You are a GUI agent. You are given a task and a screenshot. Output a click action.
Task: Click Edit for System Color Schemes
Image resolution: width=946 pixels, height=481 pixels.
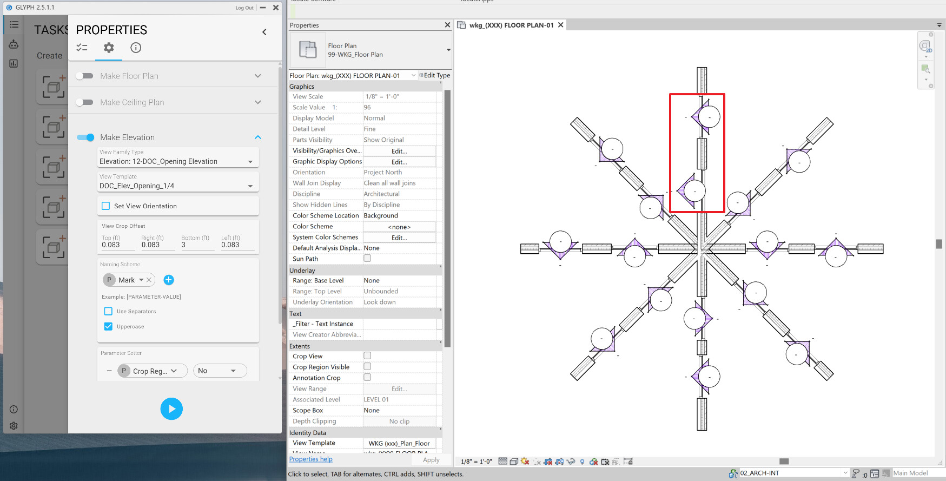(x=399, y=238)
